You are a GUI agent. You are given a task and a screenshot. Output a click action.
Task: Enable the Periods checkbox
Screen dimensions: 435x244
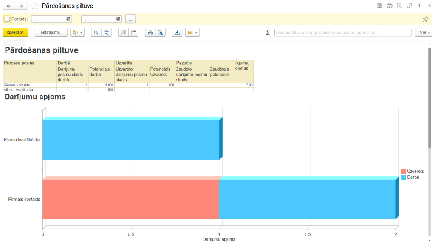click(x=7, y=19)
